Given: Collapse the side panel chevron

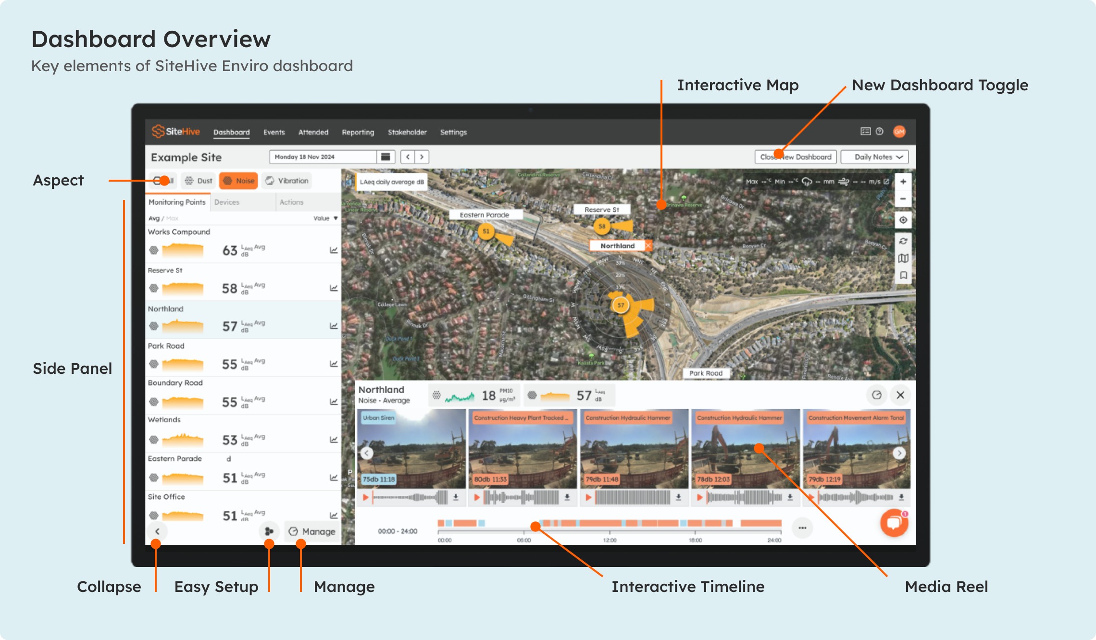Looking at the screenshot, I should point(157,531).
